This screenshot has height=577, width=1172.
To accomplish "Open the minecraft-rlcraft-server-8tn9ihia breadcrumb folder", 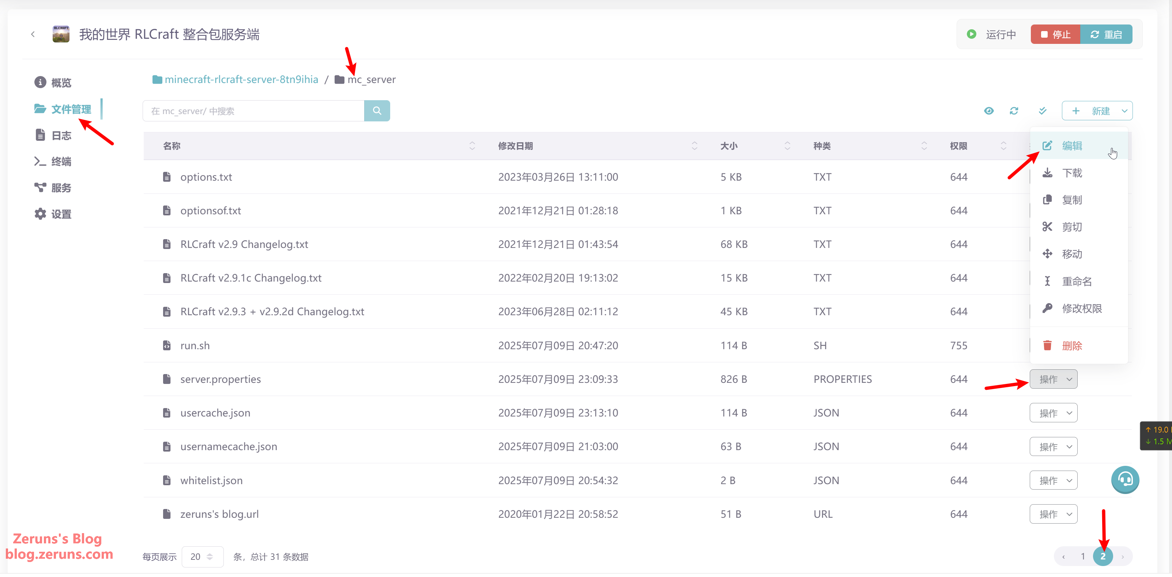I will [241, 80].
